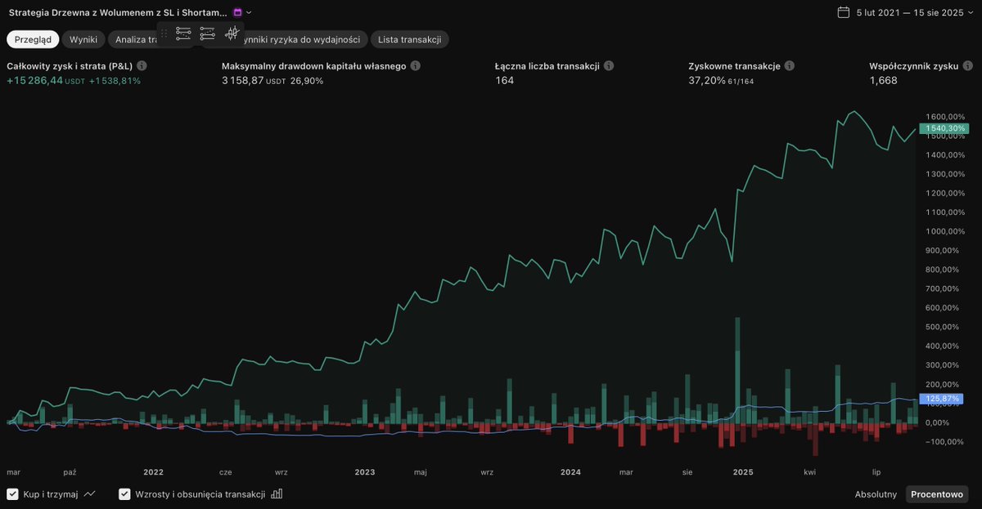Click the 1600,00% label on percentage axis
This screenshot has width=982, height=509.
pyautogui.click(x=944, y=117)
